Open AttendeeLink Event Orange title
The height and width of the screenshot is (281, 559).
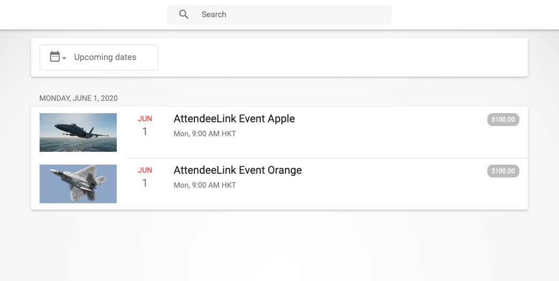(x=237, y=170)
